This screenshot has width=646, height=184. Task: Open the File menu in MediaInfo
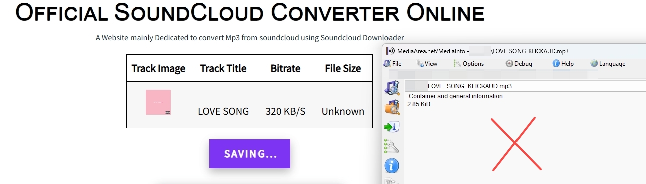pos(393,64)
